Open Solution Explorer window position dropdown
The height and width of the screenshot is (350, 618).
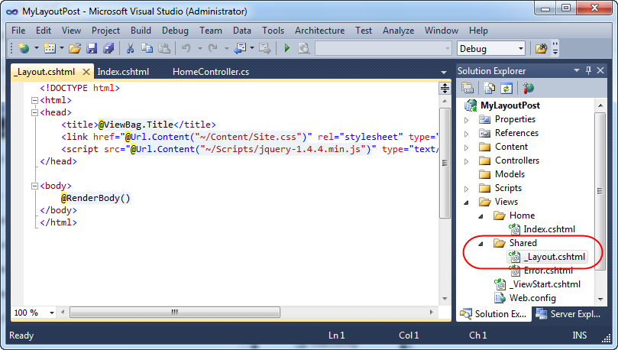pyautogui.click(x=577, y=70)
